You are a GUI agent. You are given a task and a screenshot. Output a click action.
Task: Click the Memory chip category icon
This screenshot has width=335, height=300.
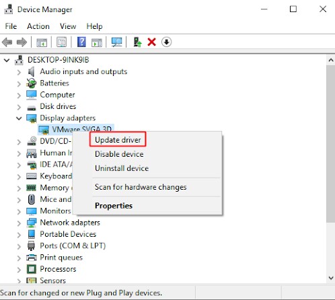31,188
